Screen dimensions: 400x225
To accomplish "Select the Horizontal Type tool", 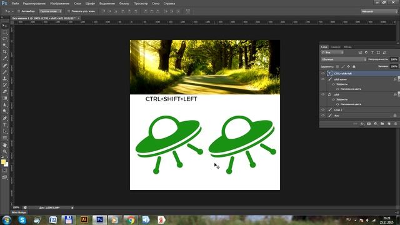I will coord(4,125).
